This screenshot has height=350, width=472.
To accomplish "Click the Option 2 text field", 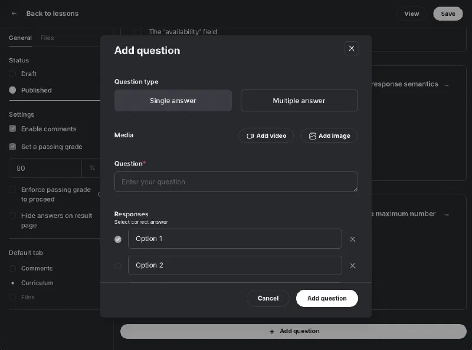I will 235,265.
